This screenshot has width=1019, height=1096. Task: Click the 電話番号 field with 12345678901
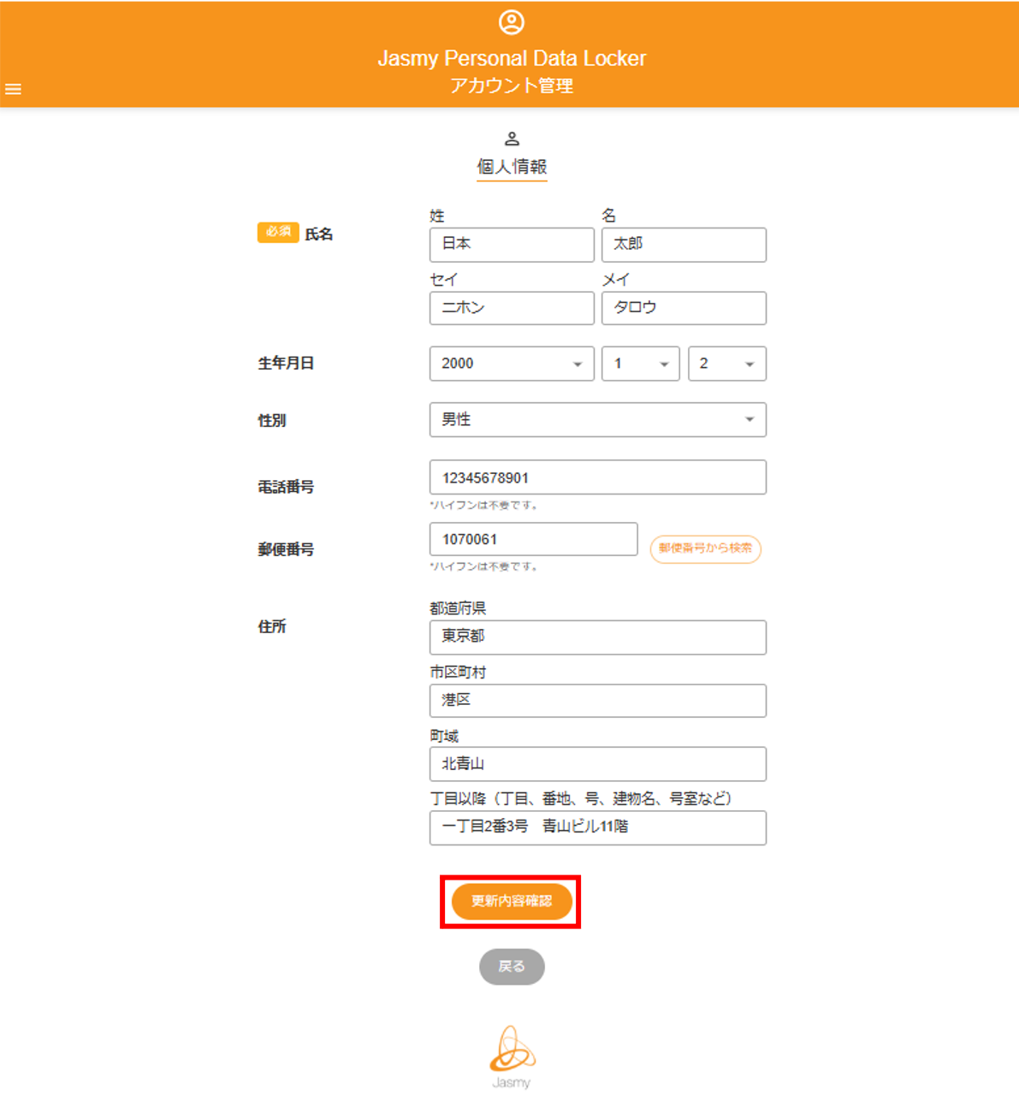point(598,477)
